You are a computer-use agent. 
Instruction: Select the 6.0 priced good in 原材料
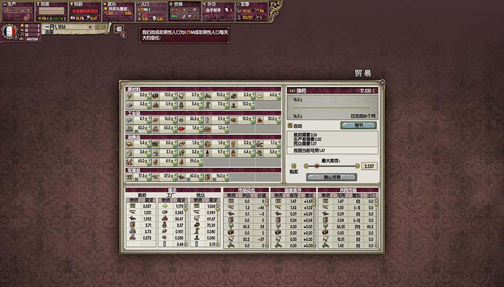(x=261, y=95)
